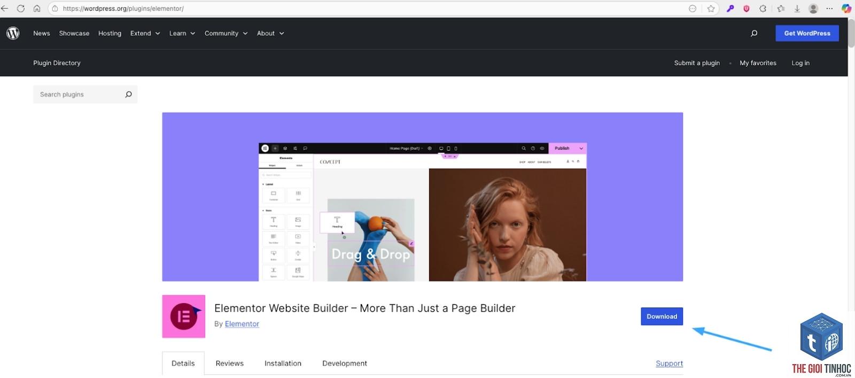855x378 pixels.
Task: Open Copilot sidebar icon
Action: 846,9
